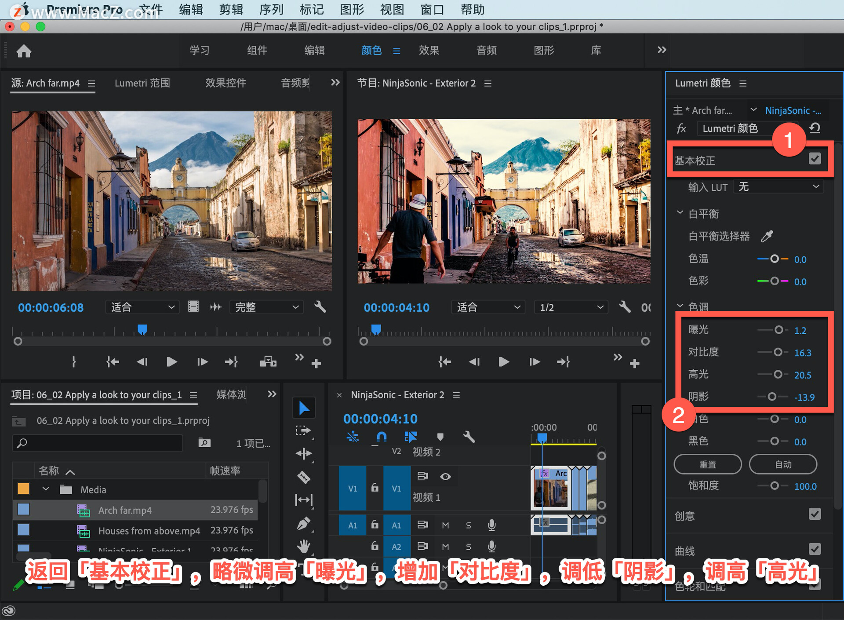Click the Auto tone button
Image resolution: width=844 pixels, height=620 pixels.
click(783, 464)
